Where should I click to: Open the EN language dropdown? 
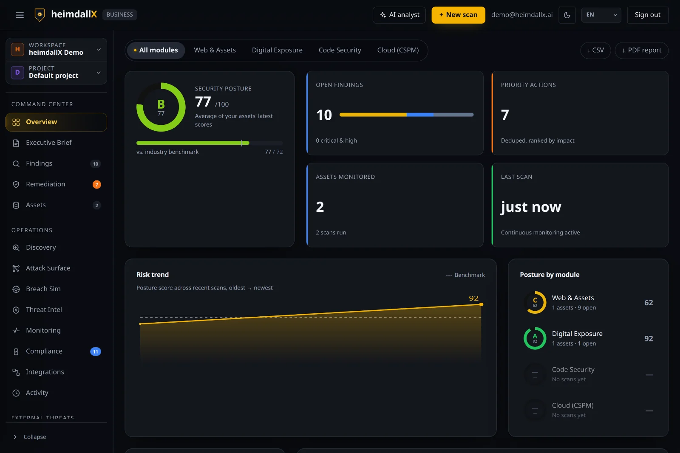(x=601, y=15)
